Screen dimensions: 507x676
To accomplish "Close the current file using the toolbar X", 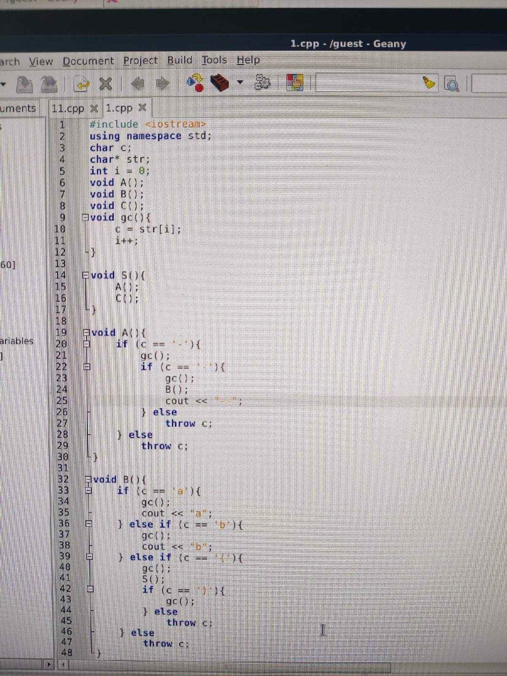I will (105, 84).
